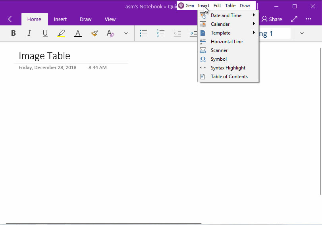Click the Image Table page title
This screenshot has width=322, height=225.
tap(44, 56)
